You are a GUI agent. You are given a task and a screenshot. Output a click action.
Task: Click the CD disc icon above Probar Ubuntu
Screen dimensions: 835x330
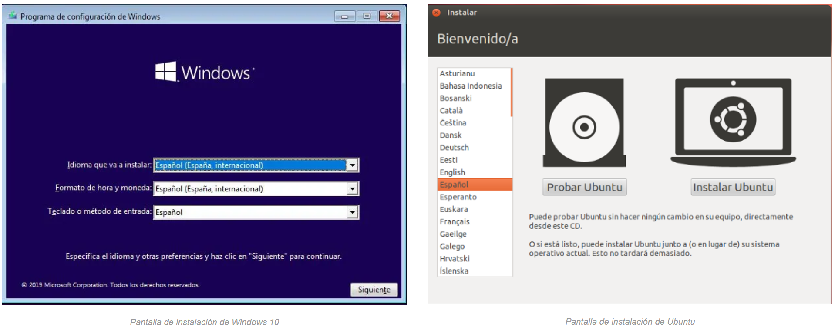pyautogui.click(x=584, y=123)
